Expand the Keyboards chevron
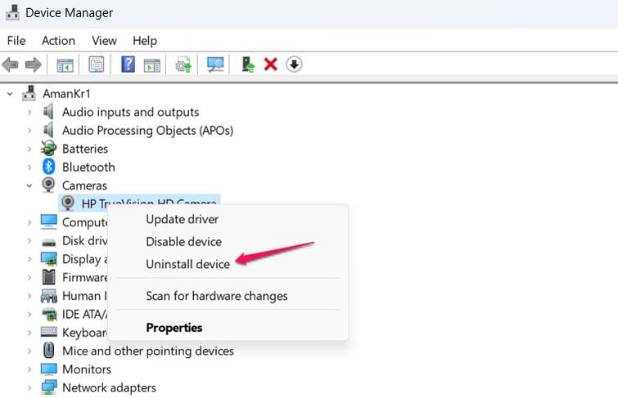The image size is (618, 398). point(29,333)
